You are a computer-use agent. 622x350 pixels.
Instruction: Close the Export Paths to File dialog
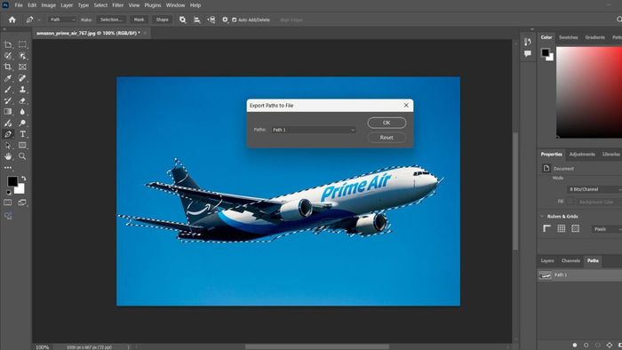point(406,105)
